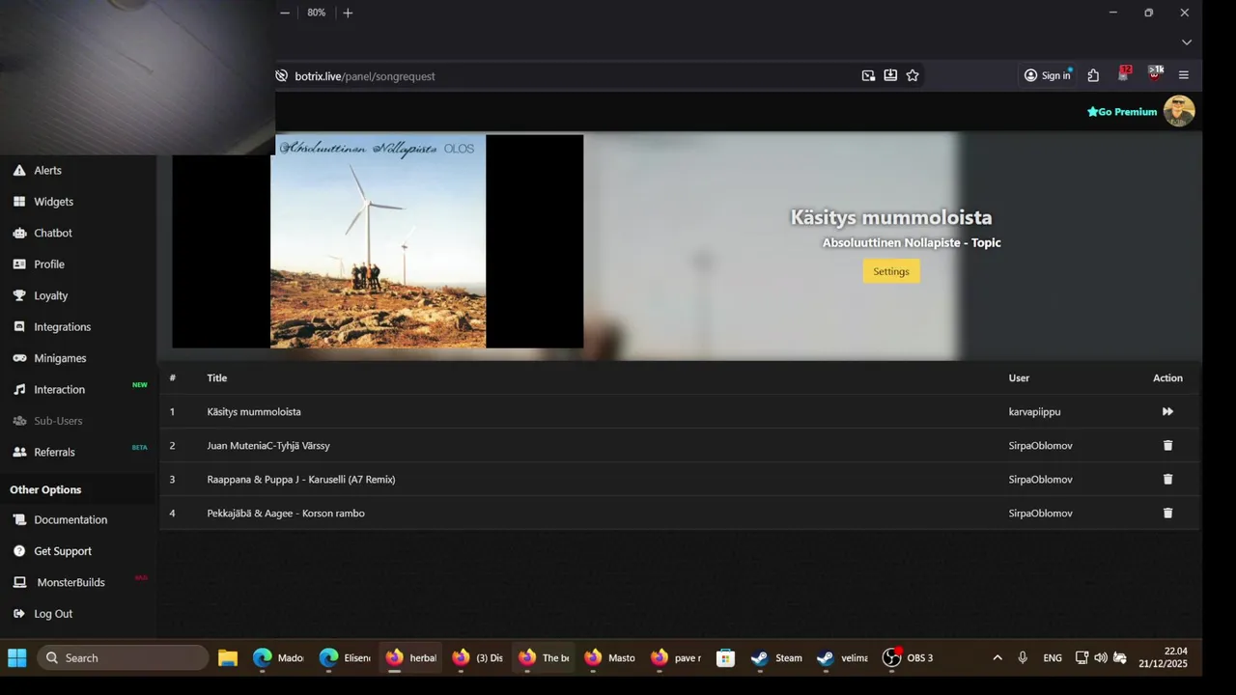Switch to the Masto Firefox taskbar window
This screenshot has height=695, width=1236.
point(609,657)
